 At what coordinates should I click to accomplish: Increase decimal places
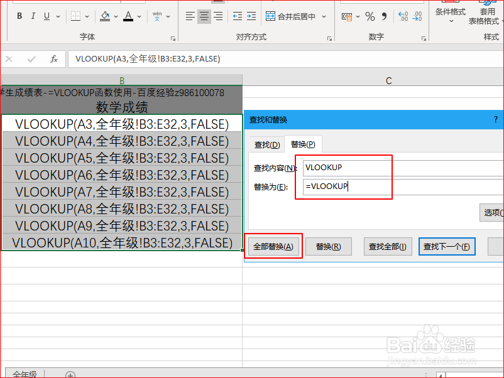403,16
